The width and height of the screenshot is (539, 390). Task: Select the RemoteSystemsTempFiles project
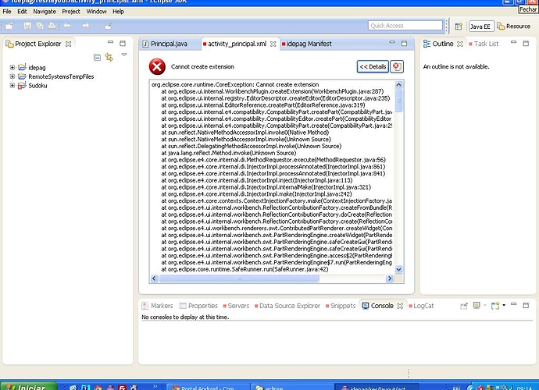61,76
